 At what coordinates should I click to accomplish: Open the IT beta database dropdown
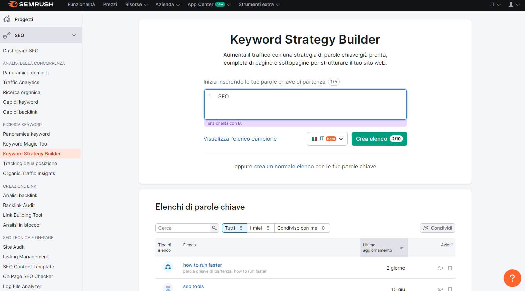click(327, 139)
